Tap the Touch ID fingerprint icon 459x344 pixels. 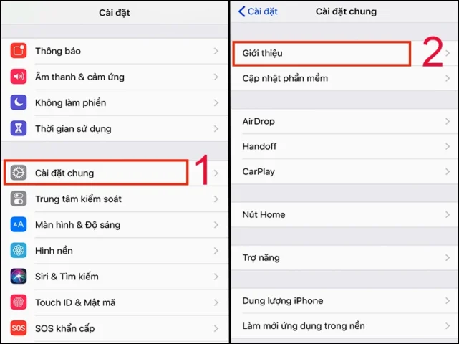click(x=19, y=302)
